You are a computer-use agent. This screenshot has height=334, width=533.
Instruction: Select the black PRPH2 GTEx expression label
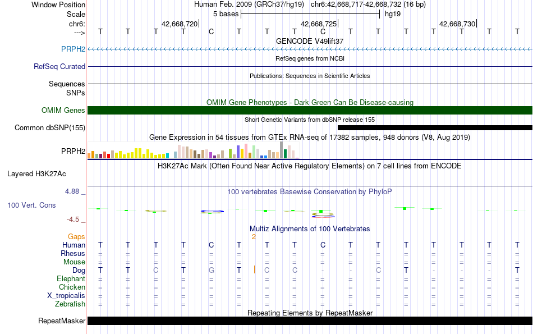(73, 151)
